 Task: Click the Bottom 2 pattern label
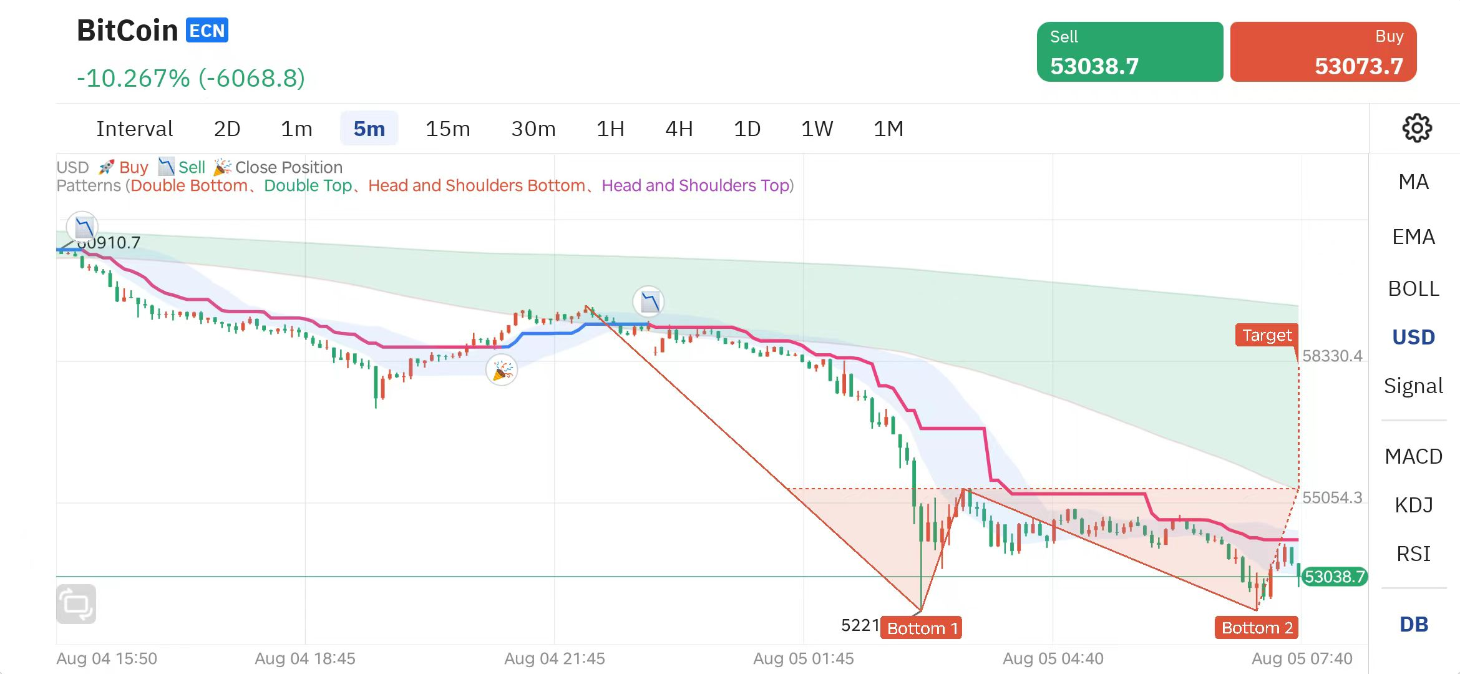pos(1257,628)
